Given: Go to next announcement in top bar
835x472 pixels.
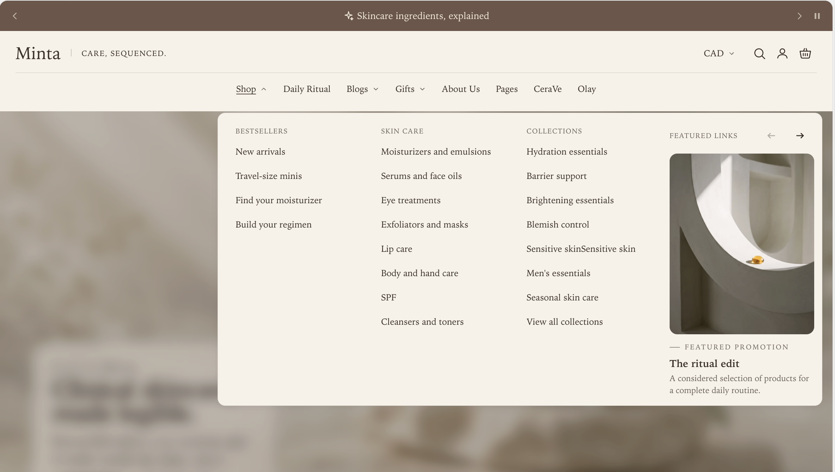Looking at the screenshot, I should click(x=799, y=16).
